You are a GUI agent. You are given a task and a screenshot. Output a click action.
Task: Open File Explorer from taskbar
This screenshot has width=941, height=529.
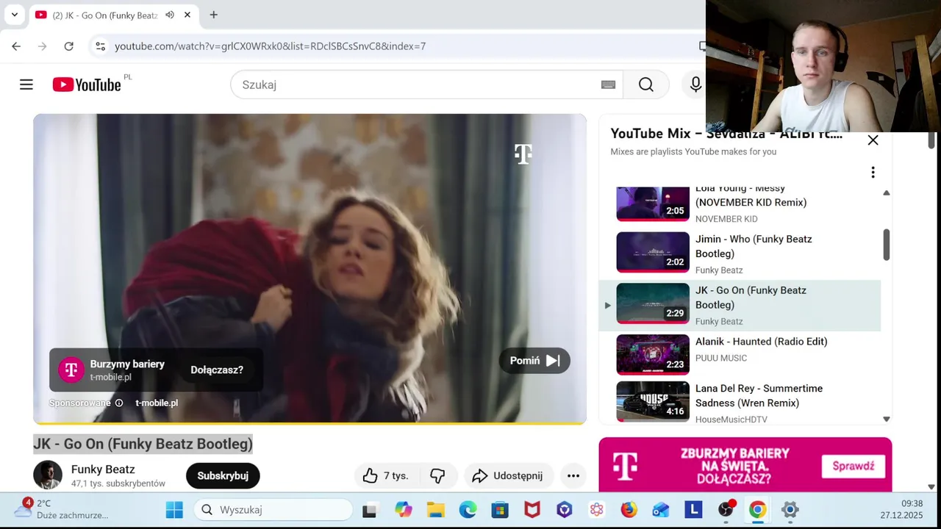[x=436, y=510]
